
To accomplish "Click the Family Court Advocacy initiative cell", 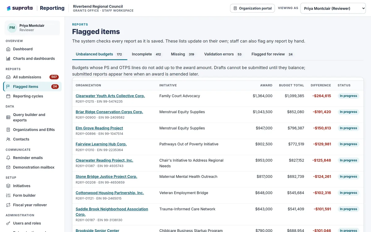I will [180, 96].
